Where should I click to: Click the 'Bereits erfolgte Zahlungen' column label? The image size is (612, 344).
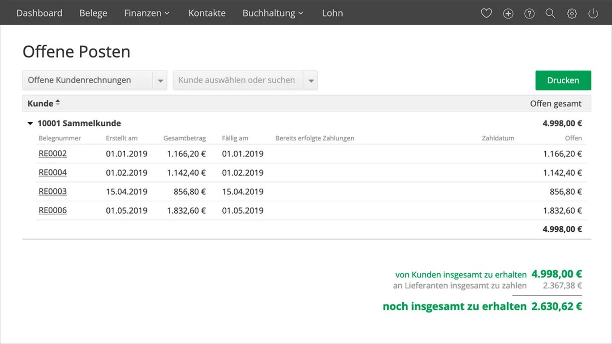(x=315, y=138)
